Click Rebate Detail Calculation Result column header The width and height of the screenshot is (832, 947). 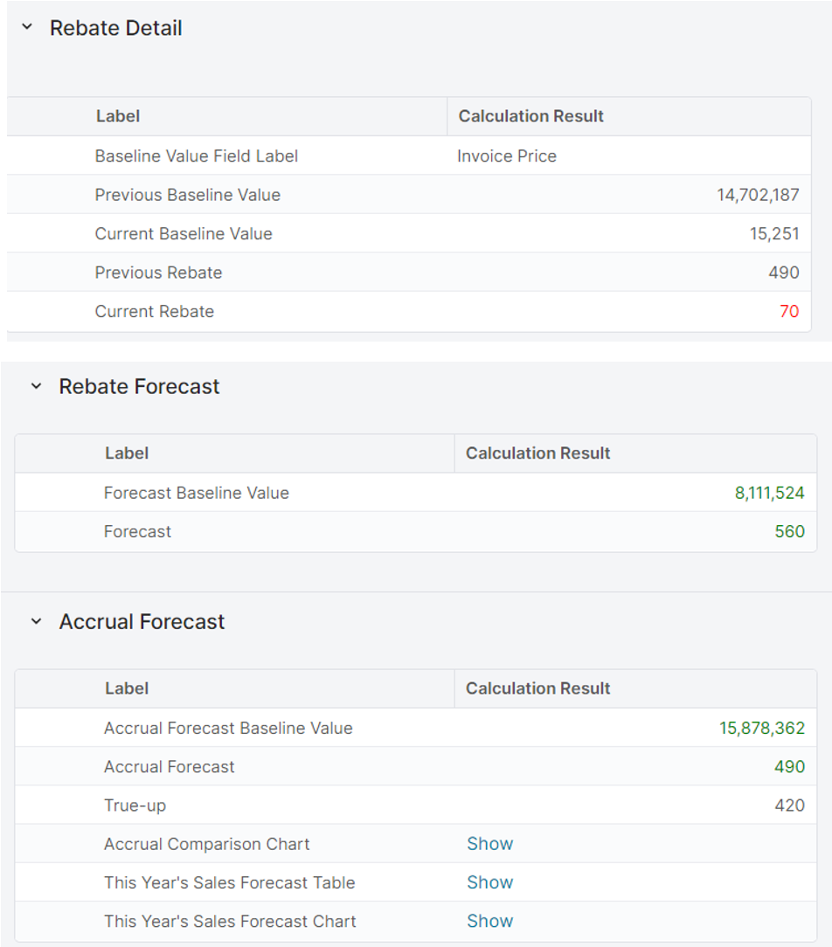[x=530, y=116]
